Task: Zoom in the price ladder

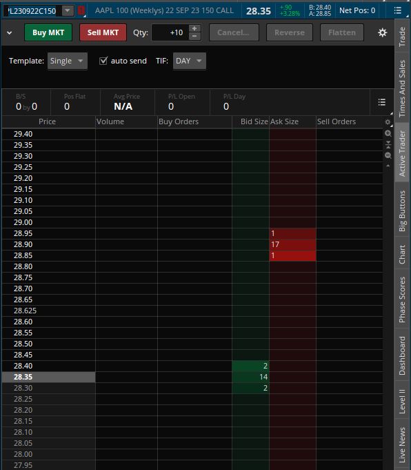Action: [388, 133]
